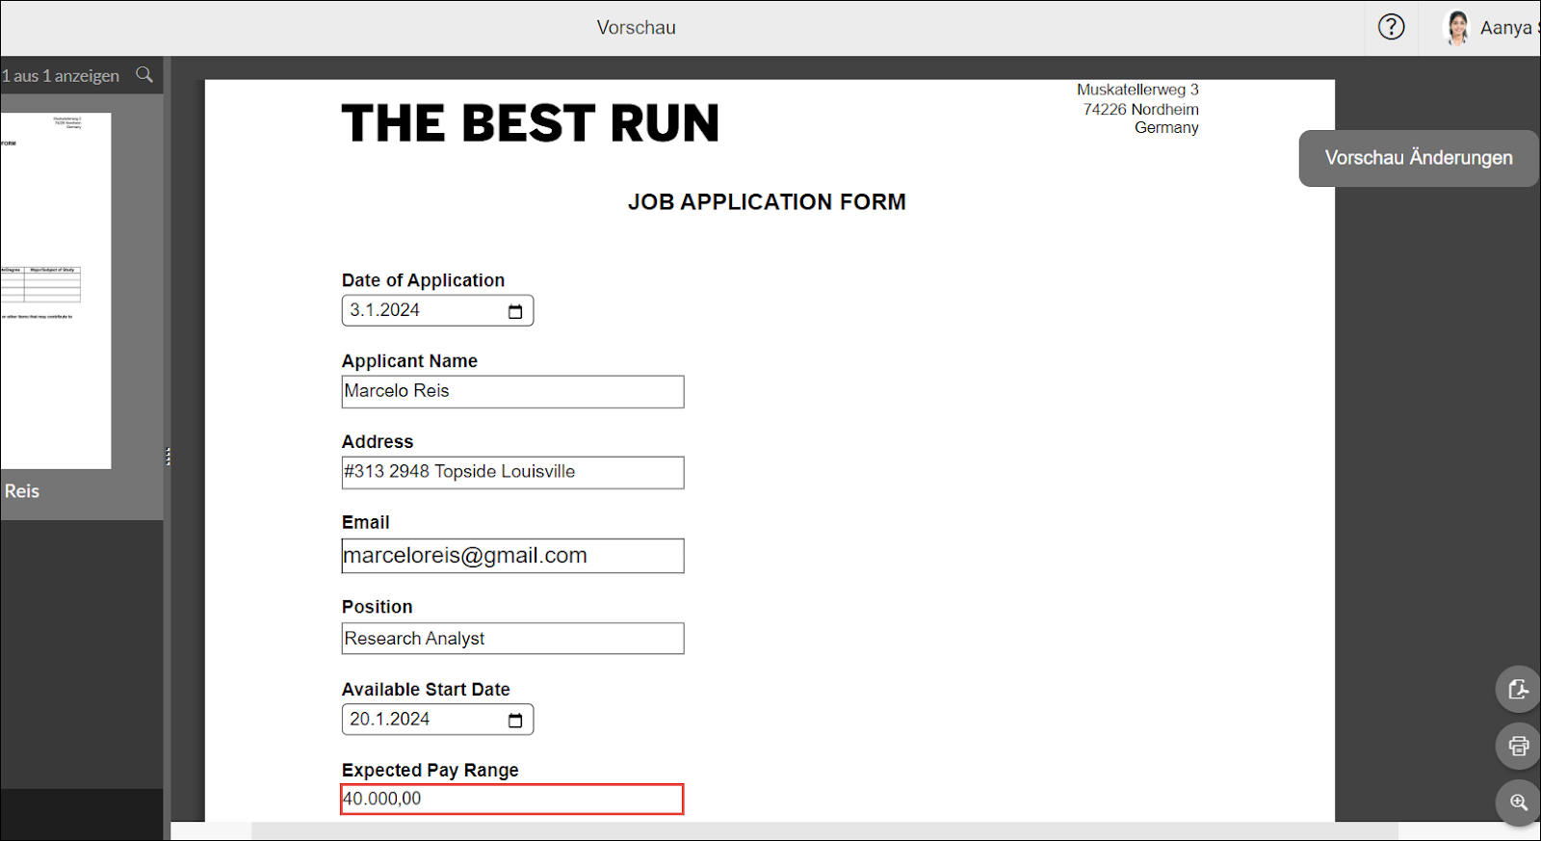Click the Reis document label in sidebar
Image resolution: width=1541 pixels, height=841 pixels.
point(22,491)
